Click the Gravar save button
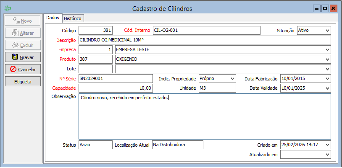Screen dimensions: 342x168 [x=23, y=57]
